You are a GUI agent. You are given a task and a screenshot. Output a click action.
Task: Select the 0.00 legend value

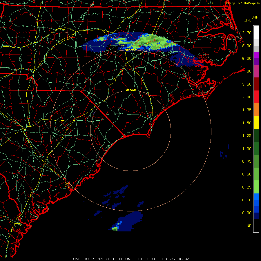pyautogui.click(x=247, y=213)
